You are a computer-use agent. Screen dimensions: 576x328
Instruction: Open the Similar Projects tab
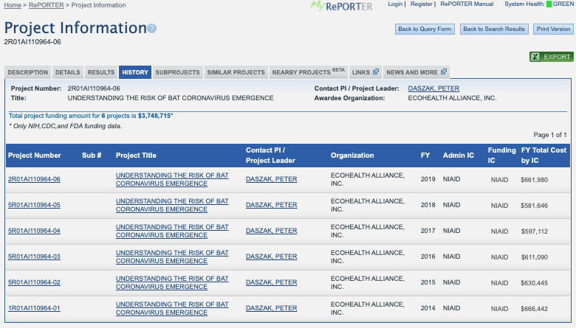[x=236, y=72]
